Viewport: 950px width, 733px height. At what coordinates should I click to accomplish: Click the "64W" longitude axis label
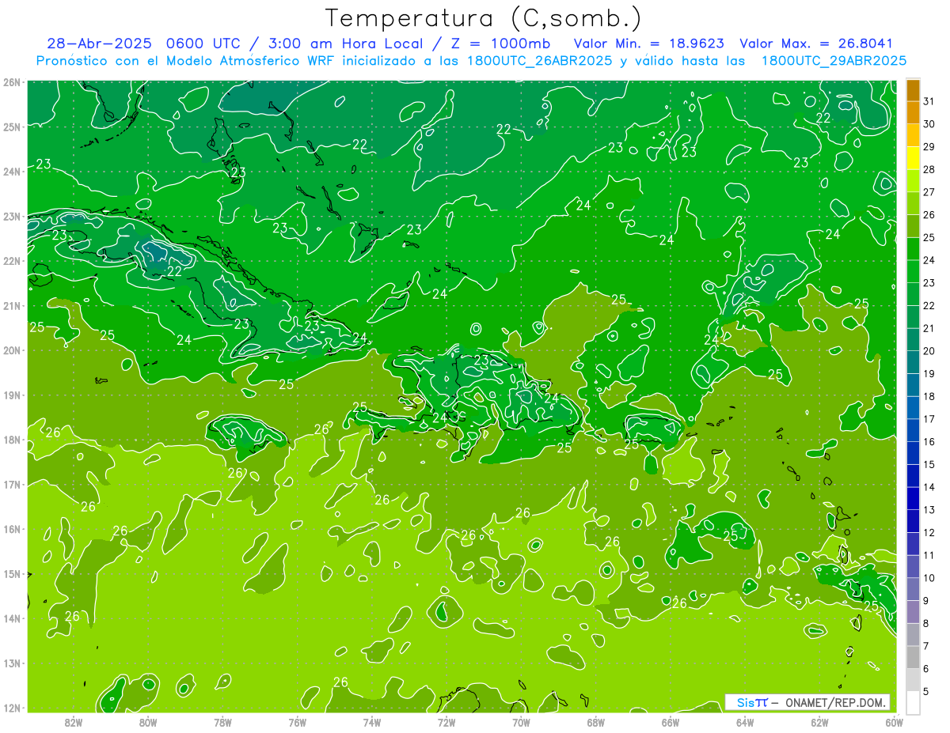pos(745,722)
